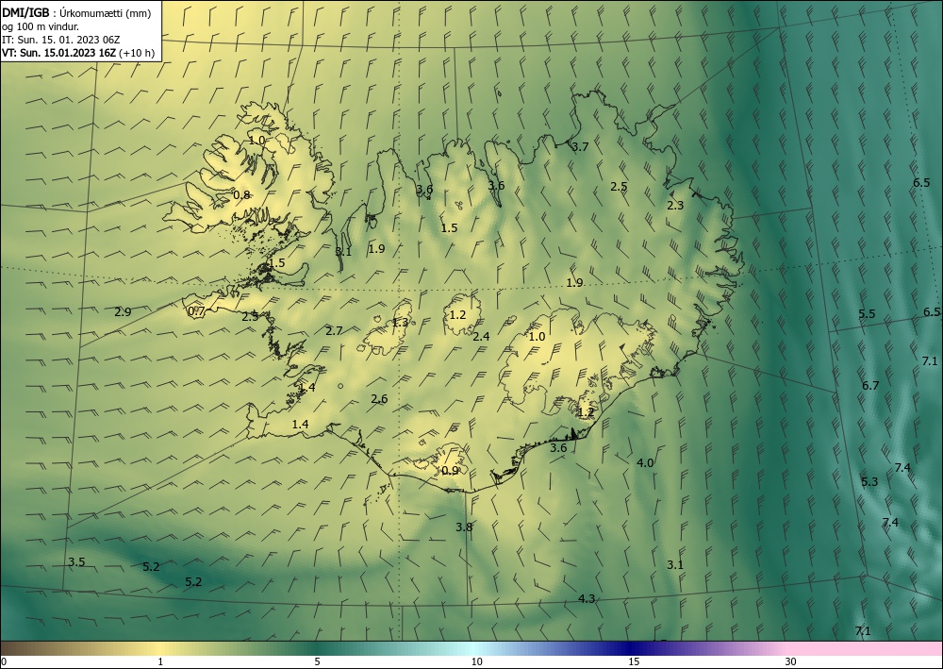Click the 1.0 value on Vatnajökull glacier

click(537, 337)
